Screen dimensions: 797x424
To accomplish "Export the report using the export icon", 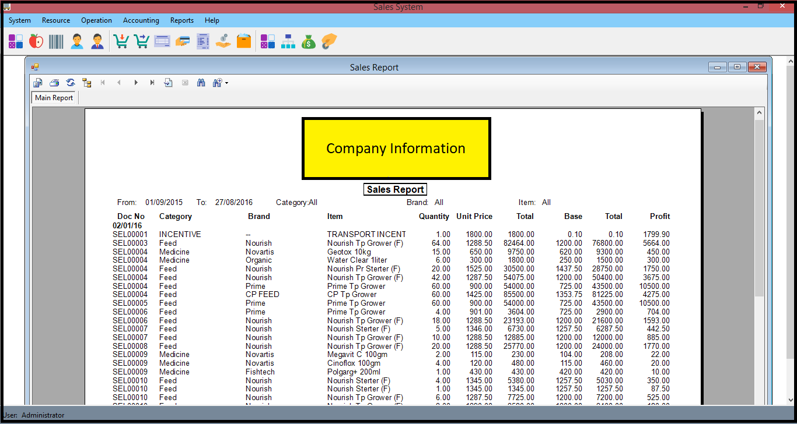I will coord(37,83).
